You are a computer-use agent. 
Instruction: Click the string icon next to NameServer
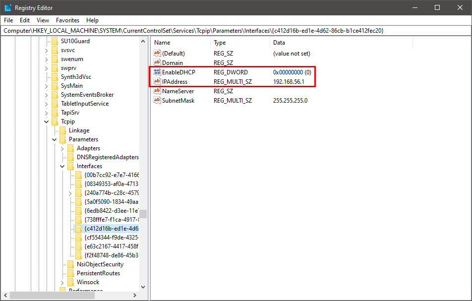point(157,91)
